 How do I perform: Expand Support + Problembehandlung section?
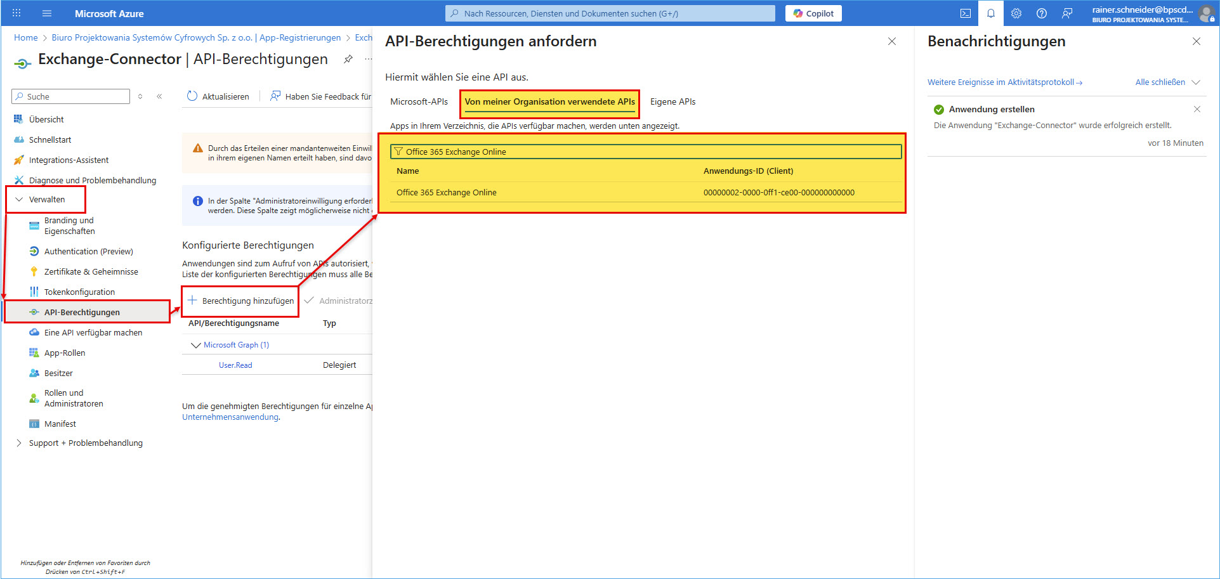tap(86, 443)
